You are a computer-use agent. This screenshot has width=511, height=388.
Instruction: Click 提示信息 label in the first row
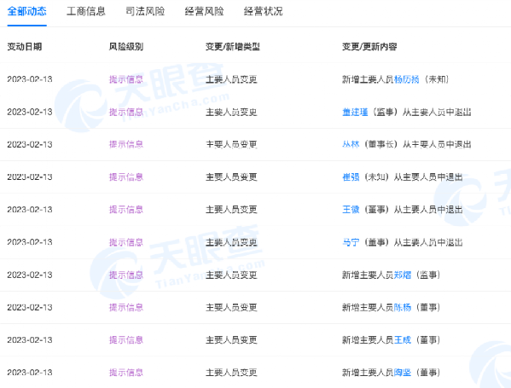tap(126, 79)
